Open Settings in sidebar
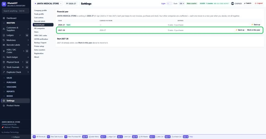 pos(15,101)
